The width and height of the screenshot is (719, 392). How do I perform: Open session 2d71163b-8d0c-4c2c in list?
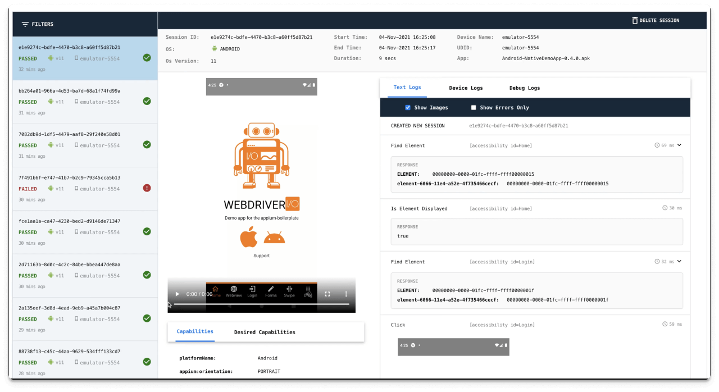(85, 276)
